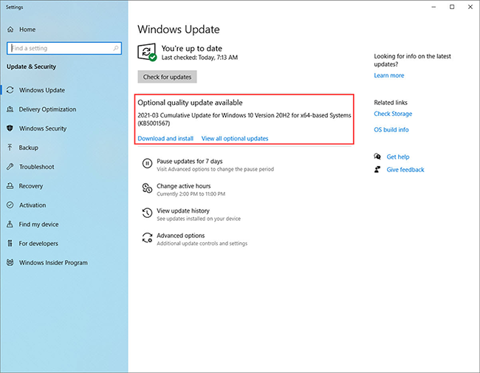Click the pause updates icon

(x=147, y=163)
